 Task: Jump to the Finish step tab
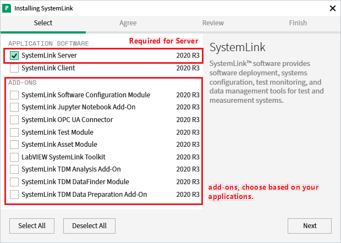coord(298,23)
